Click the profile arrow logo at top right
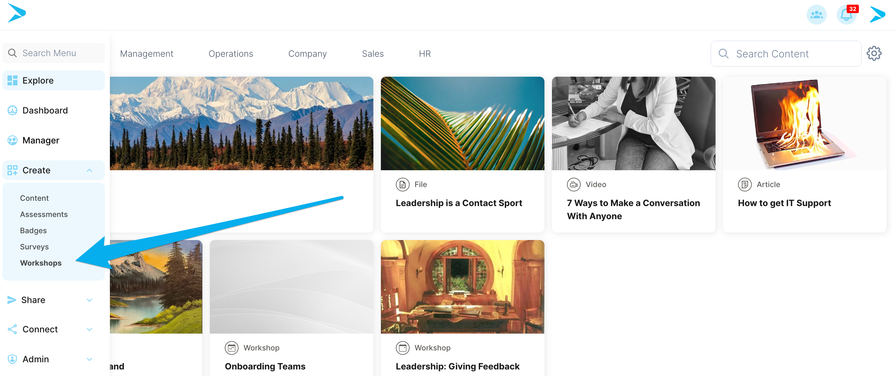This screenshot has height=376, width=896. click(877, 15)
